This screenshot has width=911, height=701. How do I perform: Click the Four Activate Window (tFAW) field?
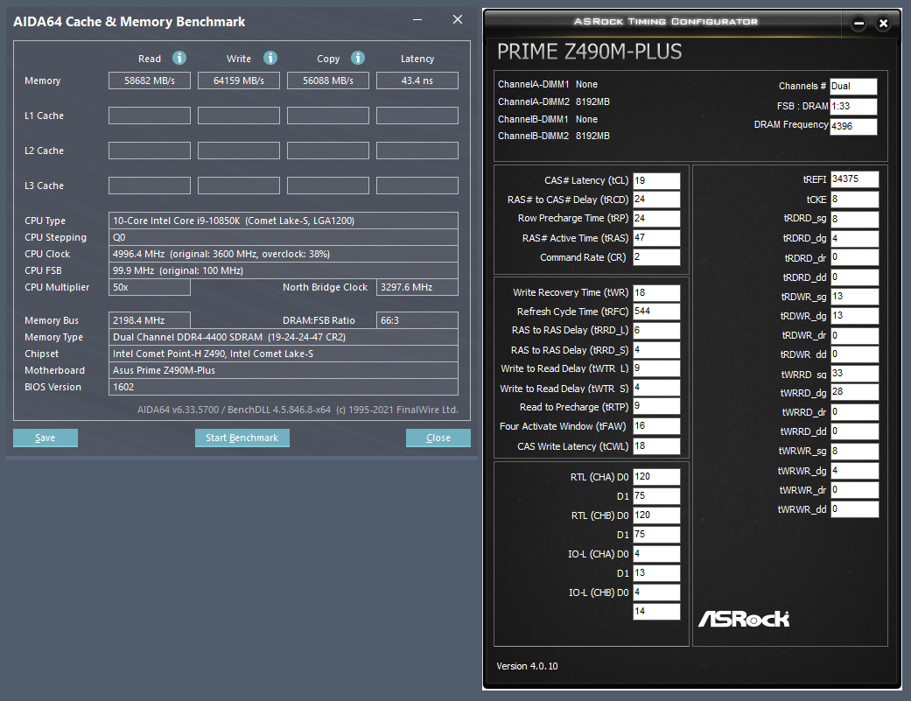656,425
